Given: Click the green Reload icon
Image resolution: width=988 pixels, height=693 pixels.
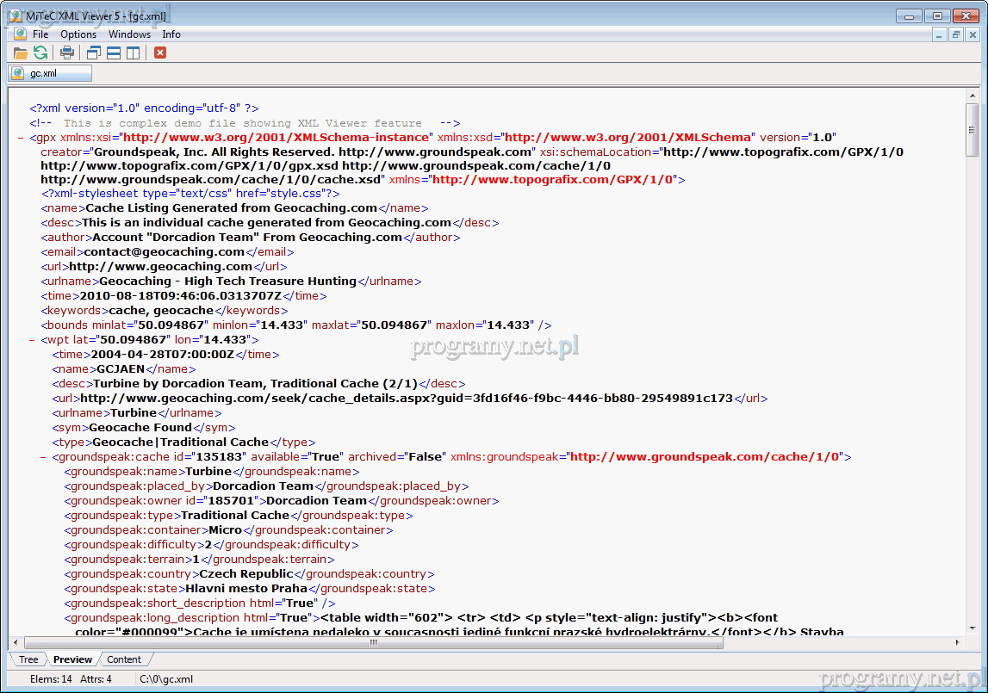Looking at the screenshot, I should 40,53.
